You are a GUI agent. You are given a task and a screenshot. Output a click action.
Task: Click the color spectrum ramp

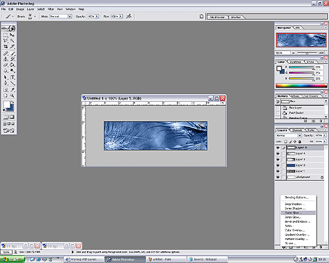tap(301, 85)
